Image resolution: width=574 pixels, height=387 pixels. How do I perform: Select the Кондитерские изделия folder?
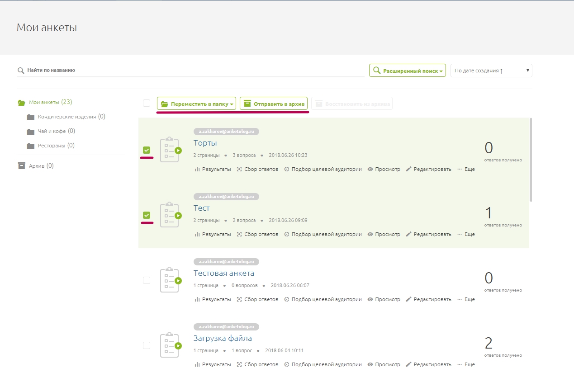pyautogui.click(x=66, y=117)
